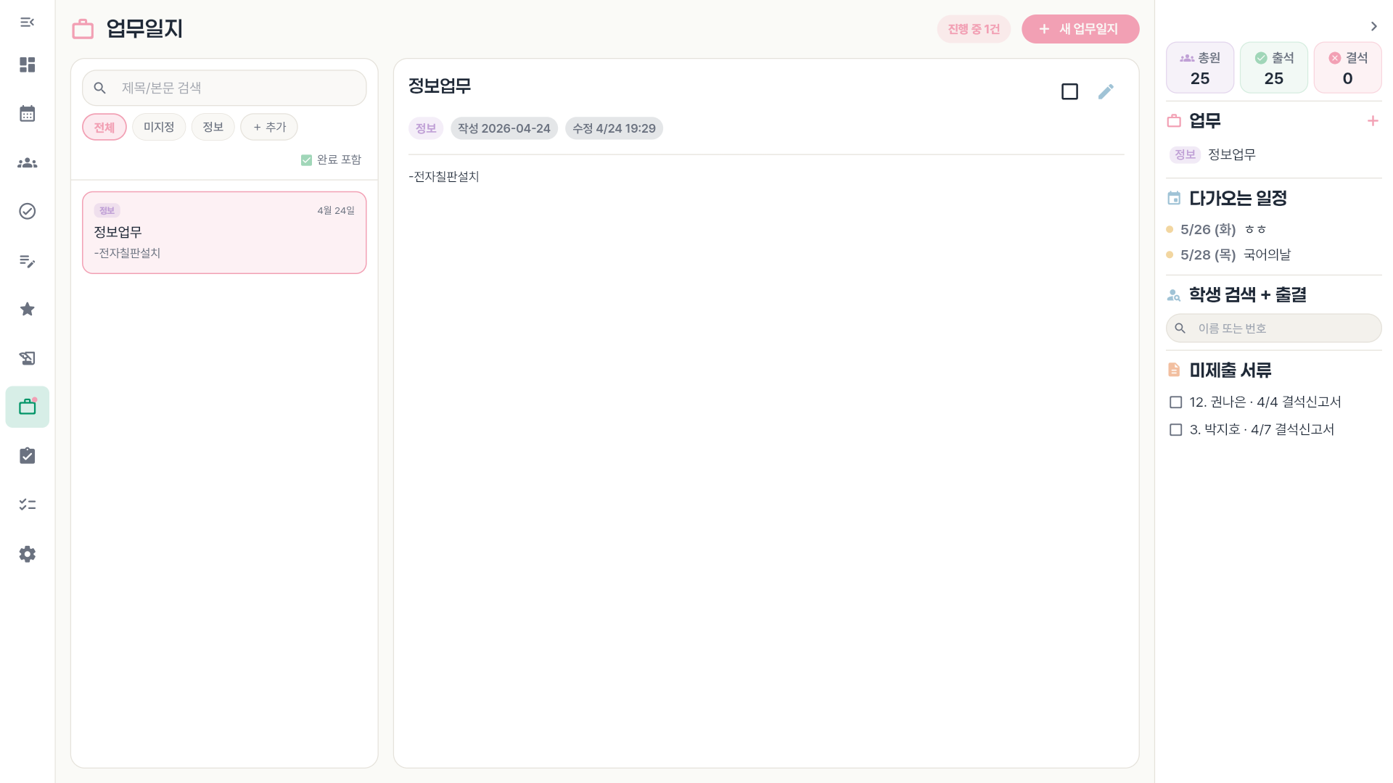Click the 4월 24일 date on card

click(336, 210)
